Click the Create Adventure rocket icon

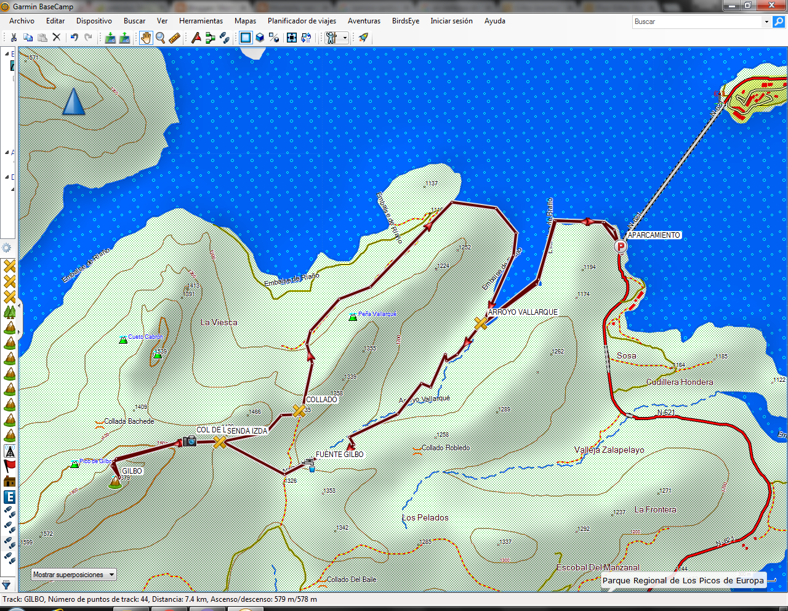363,38
